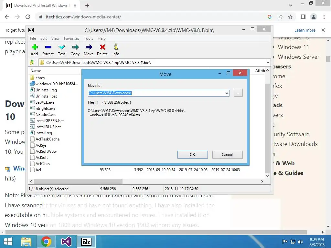
Task: Open File Explorer from the taskbar
Action: tap(26, 242)
